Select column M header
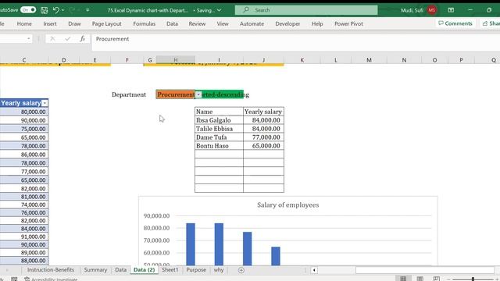 point(369,59)
